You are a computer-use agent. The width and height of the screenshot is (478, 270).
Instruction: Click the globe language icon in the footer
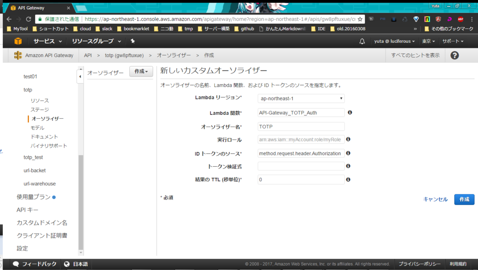point(67,264)
